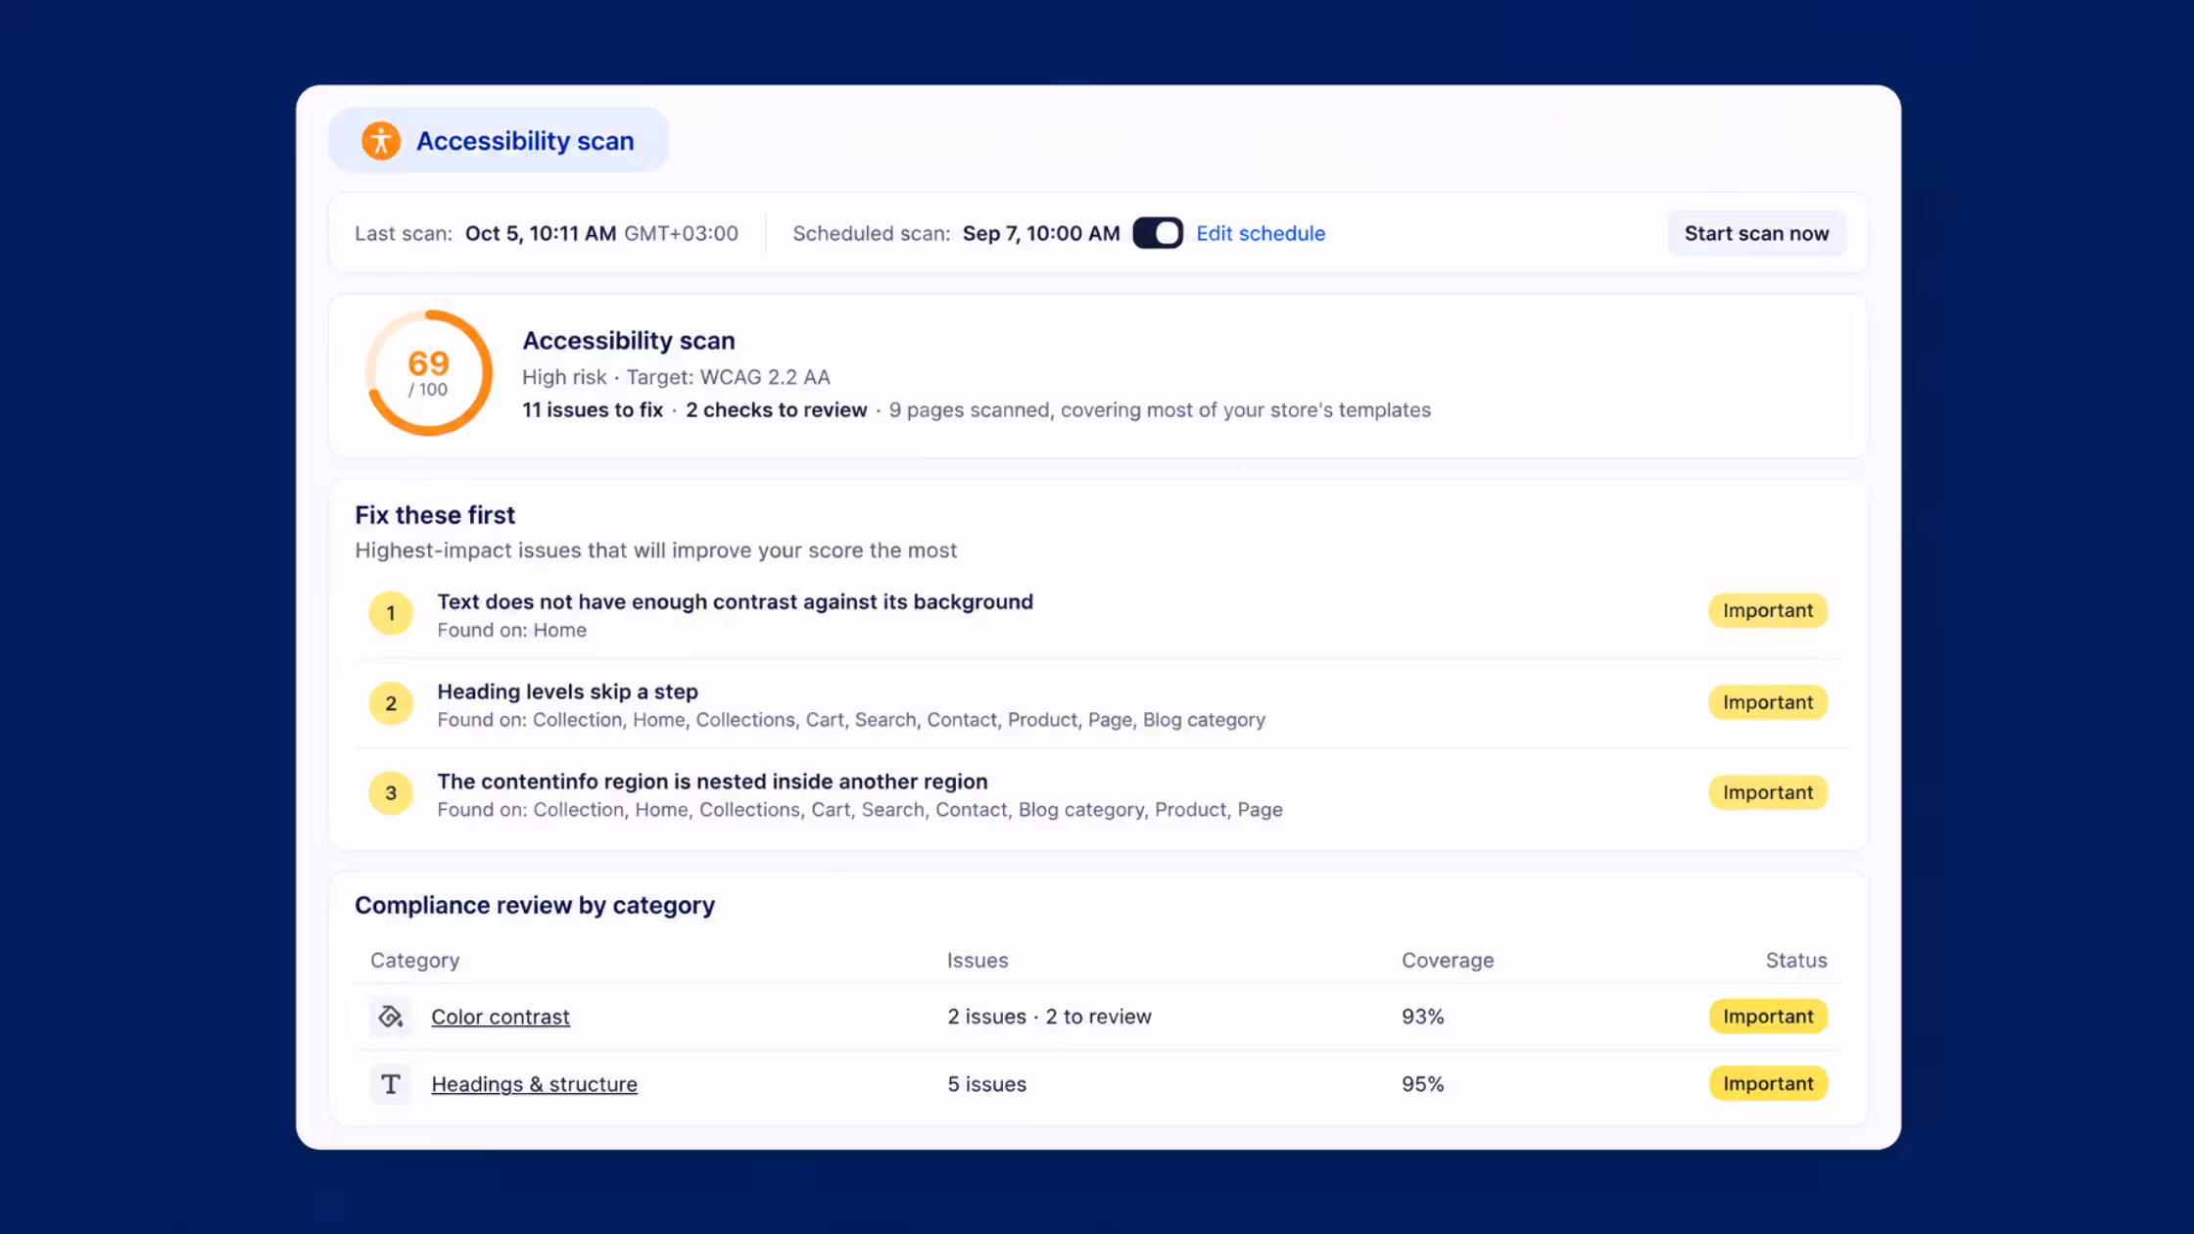Click the '2 checks to review' text
The height and width of the screenshot is (1234, 2194).
tap(776, 409)
